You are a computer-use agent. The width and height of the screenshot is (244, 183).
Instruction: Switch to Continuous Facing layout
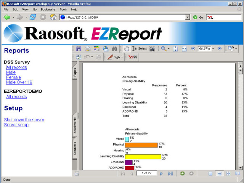[x=228, y=173]
